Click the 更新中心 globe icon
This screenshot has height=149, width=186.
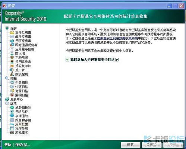[7, 99]
